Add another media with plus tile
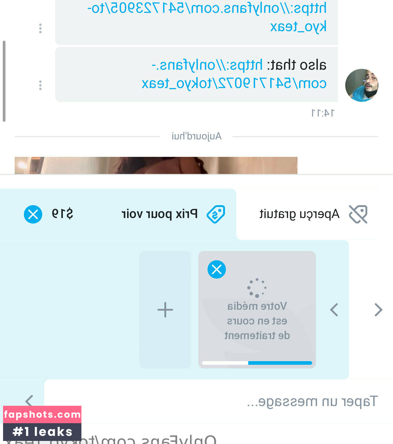The image size is (393, 444). point(165,310)
